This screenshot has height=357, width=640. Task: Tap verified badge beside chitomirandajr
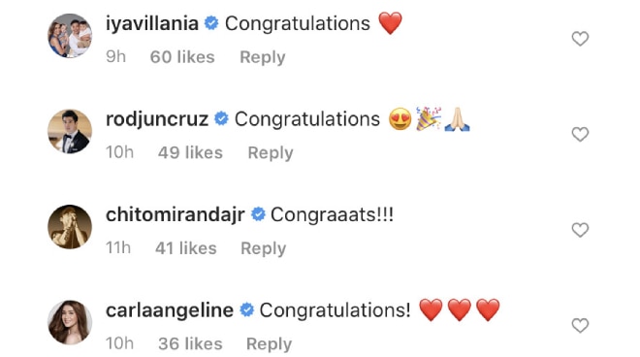(258, 214)
